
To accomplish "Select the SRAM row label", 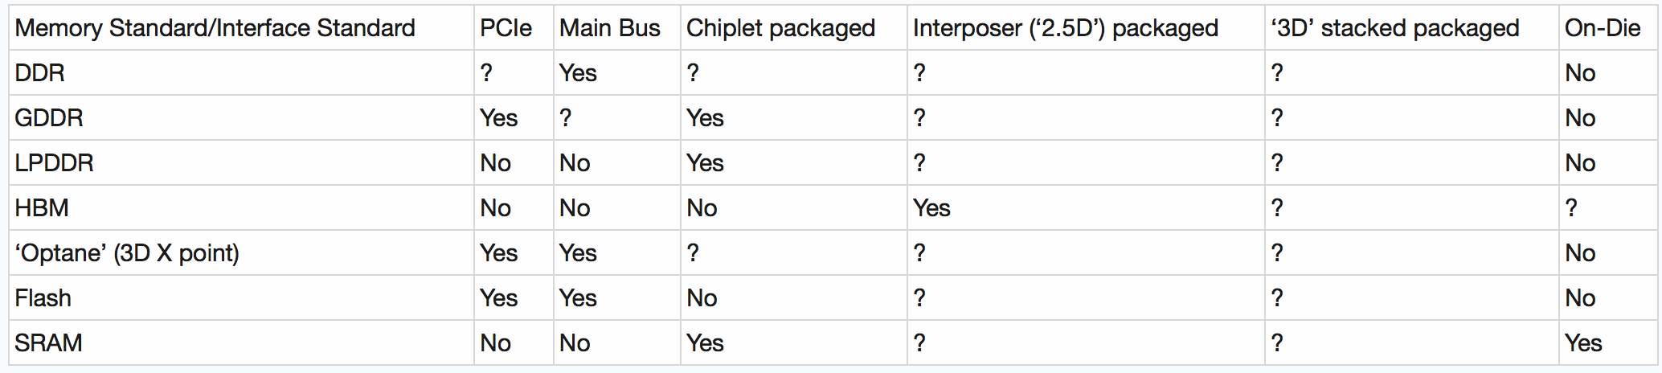I will pyautogui.click(x=48, y=343).
